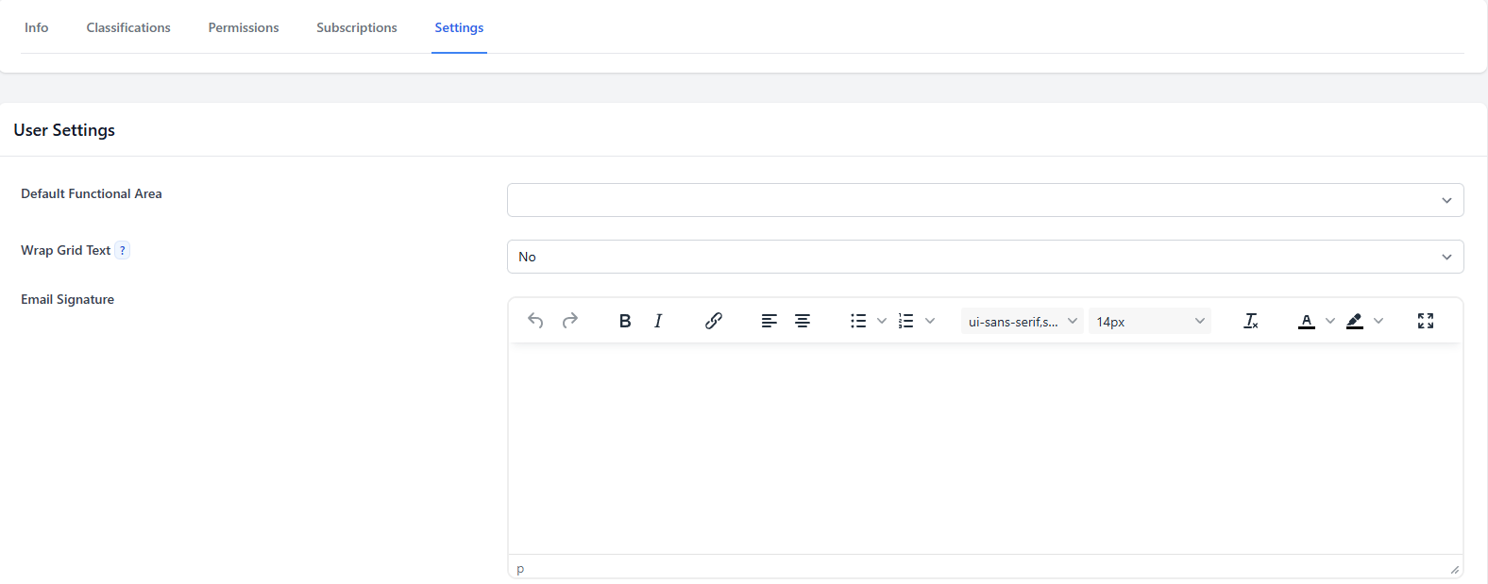Image resolution: width=1488 pixels, height=584 pixels.
Task: Open the Default Functional Area dropdown
Action: pos(985,200)
